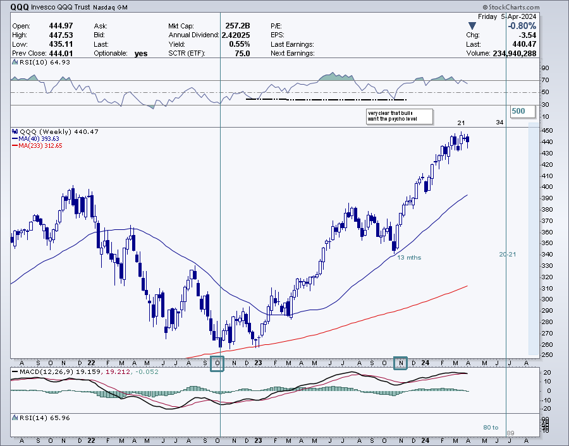Click the 90 label on RSI(10) axis

[546, 68]
